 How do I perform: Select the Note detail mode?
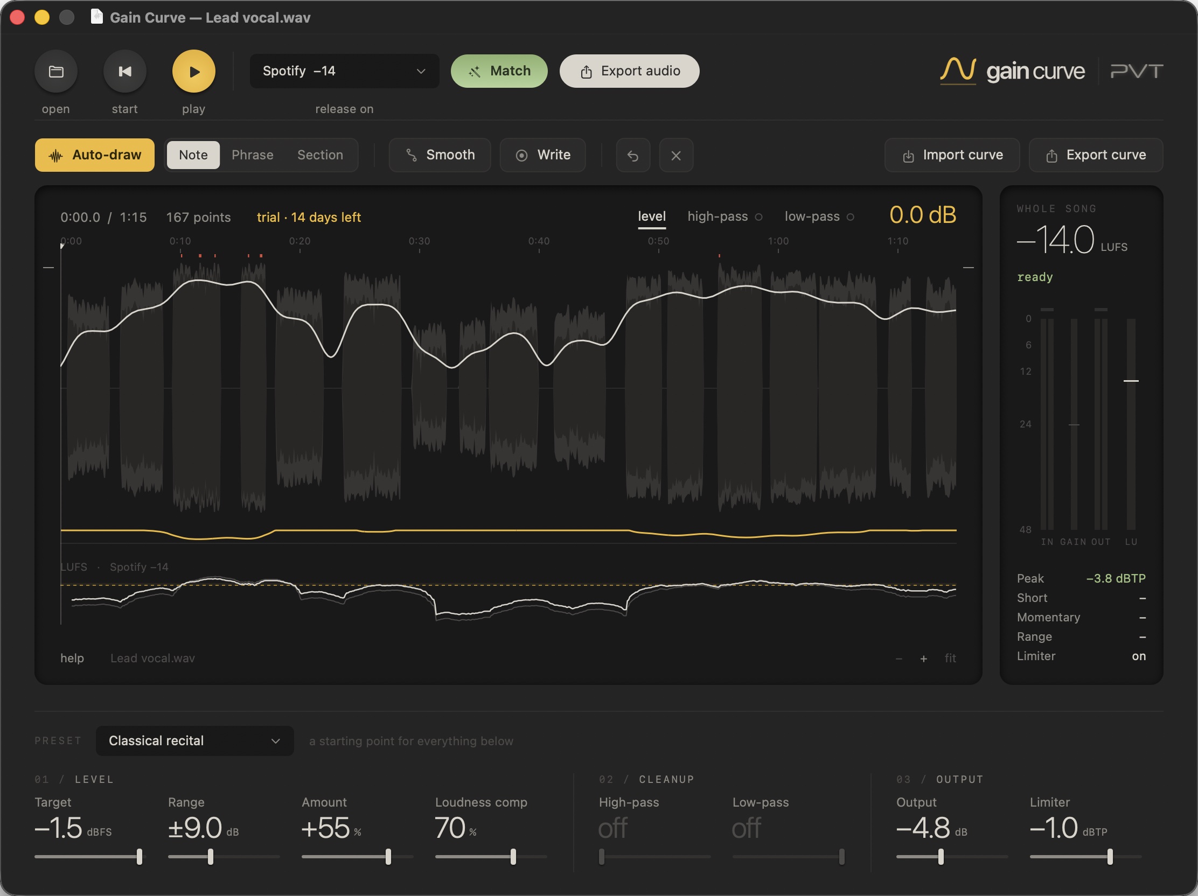click(193, 155)
